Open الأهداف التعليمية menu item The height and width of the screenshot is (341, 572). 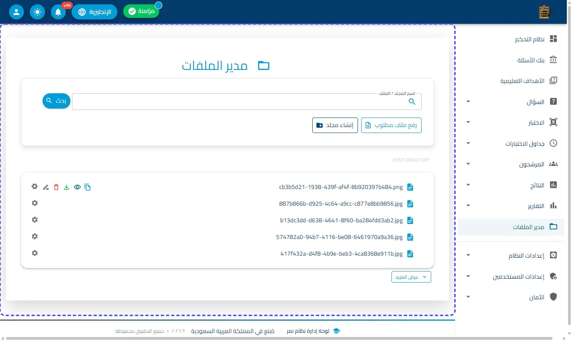click(x=511, y=81)
